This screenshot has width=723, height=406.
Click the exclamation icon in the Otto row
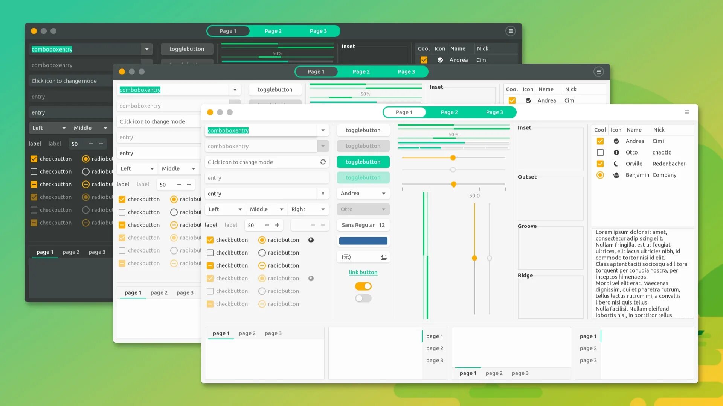coord(616,153)
